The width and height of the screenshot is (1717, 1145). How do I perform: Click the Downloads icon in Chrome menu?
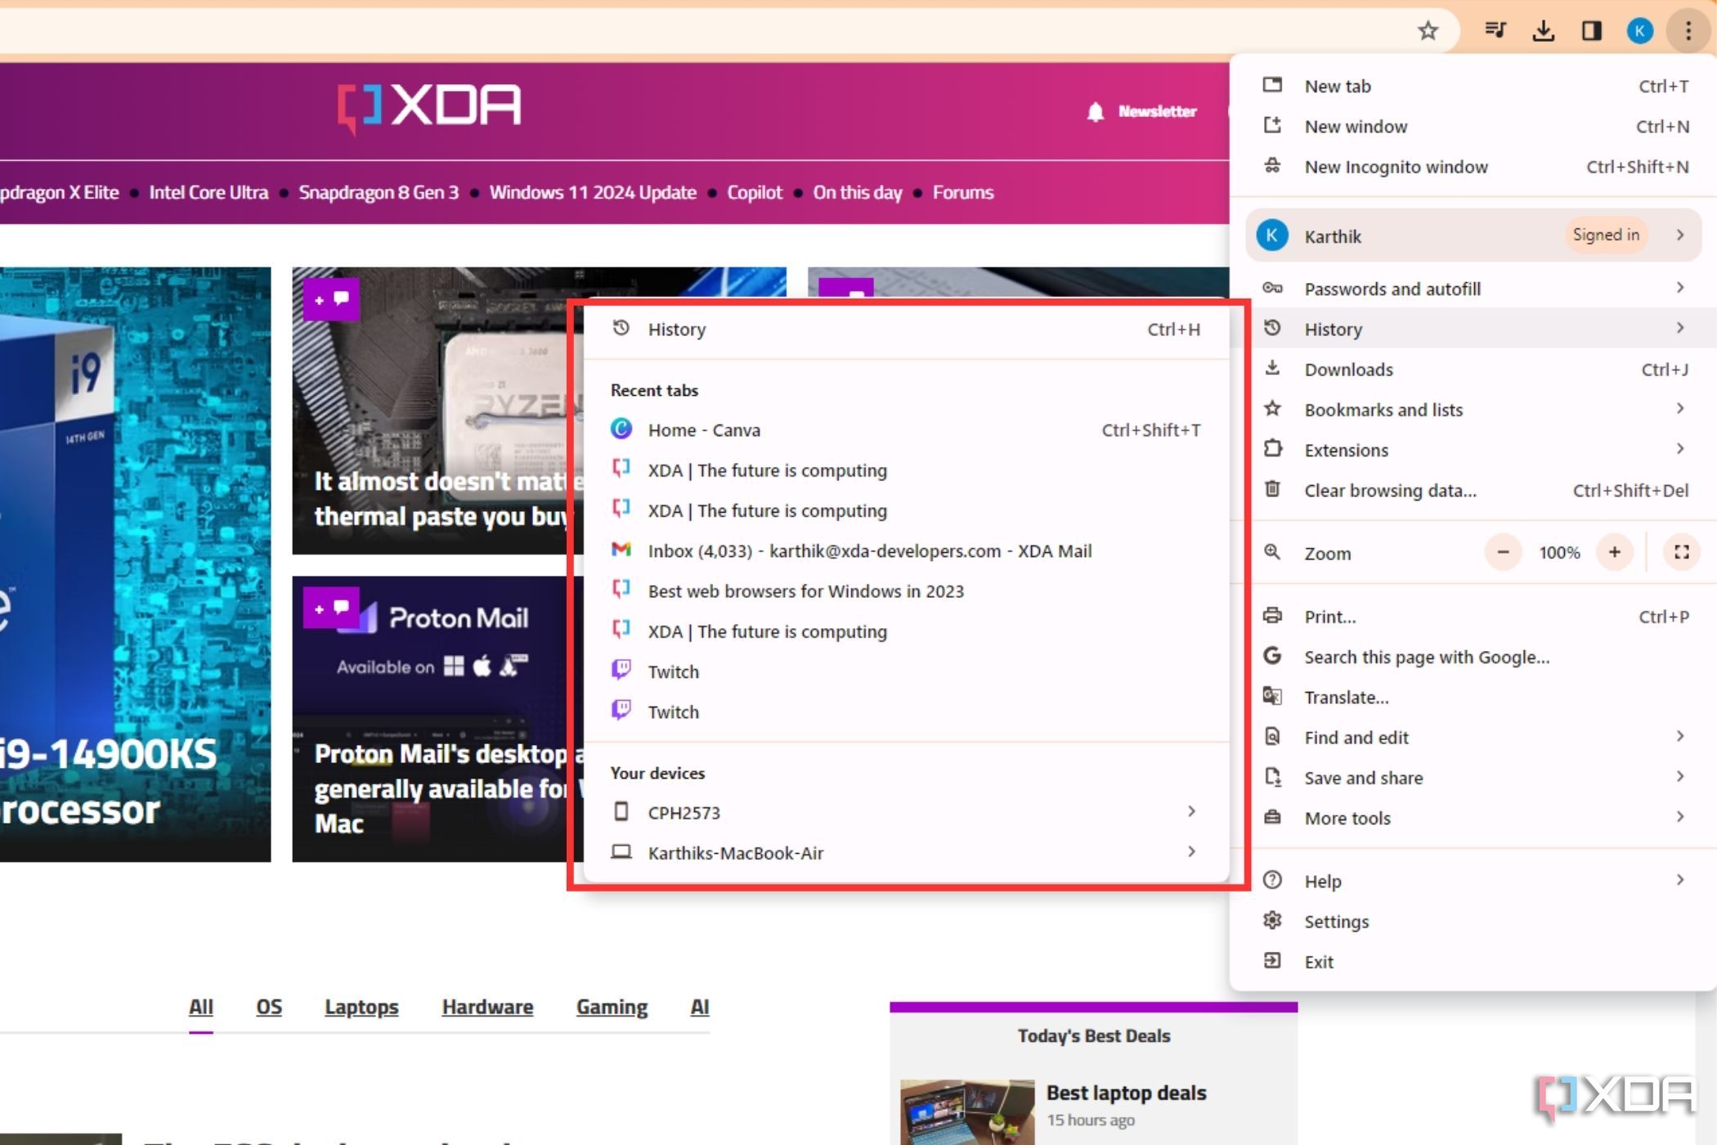point(1272,370)
